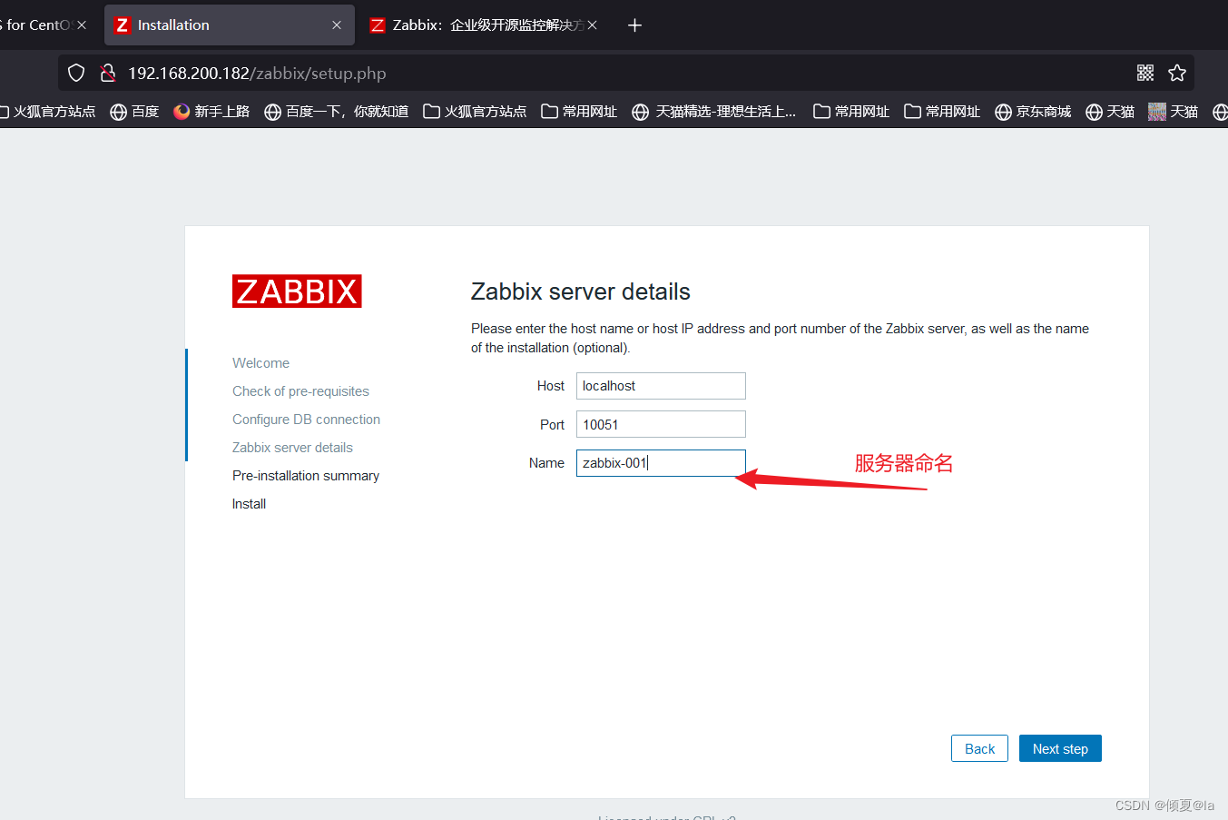Image resolution: width=1228 pixels, height=820 pixels.
Task: Select the Zabbix server details step
Action: [292, 448]
